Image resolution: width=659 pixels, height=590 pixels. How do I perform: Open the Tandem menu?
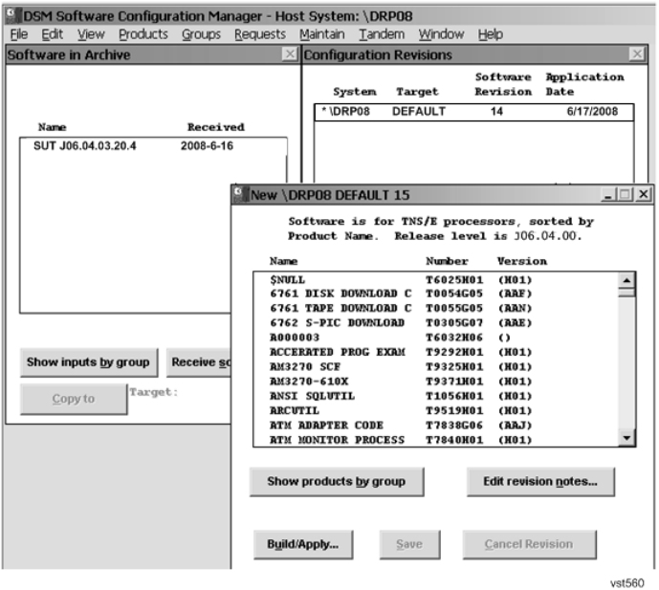382,34
